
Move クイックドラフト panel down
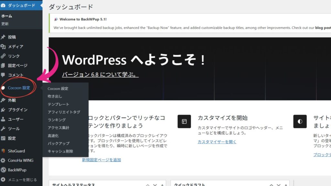[x=278, y=185]
